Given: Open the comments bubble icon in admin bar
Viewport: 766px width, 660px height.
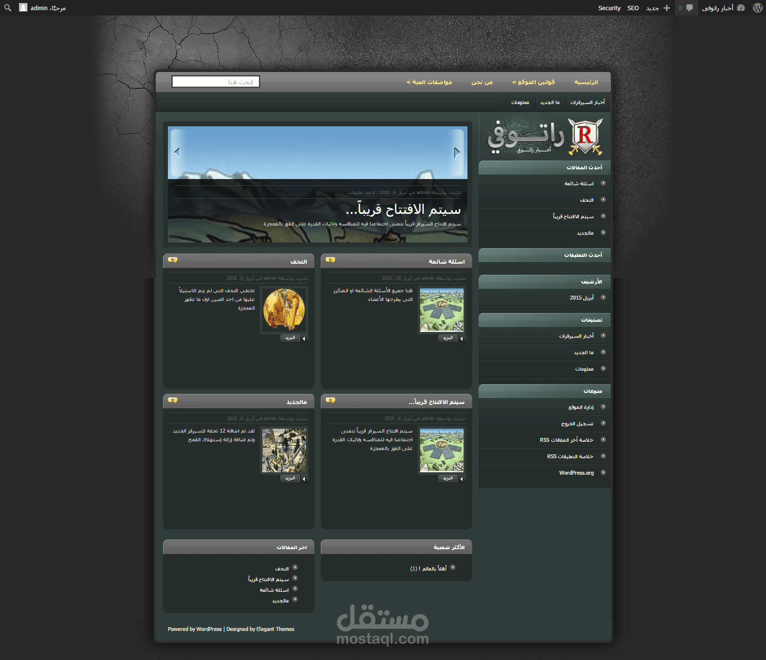Looking at the screenshot, I should click(x=690, y=8).
